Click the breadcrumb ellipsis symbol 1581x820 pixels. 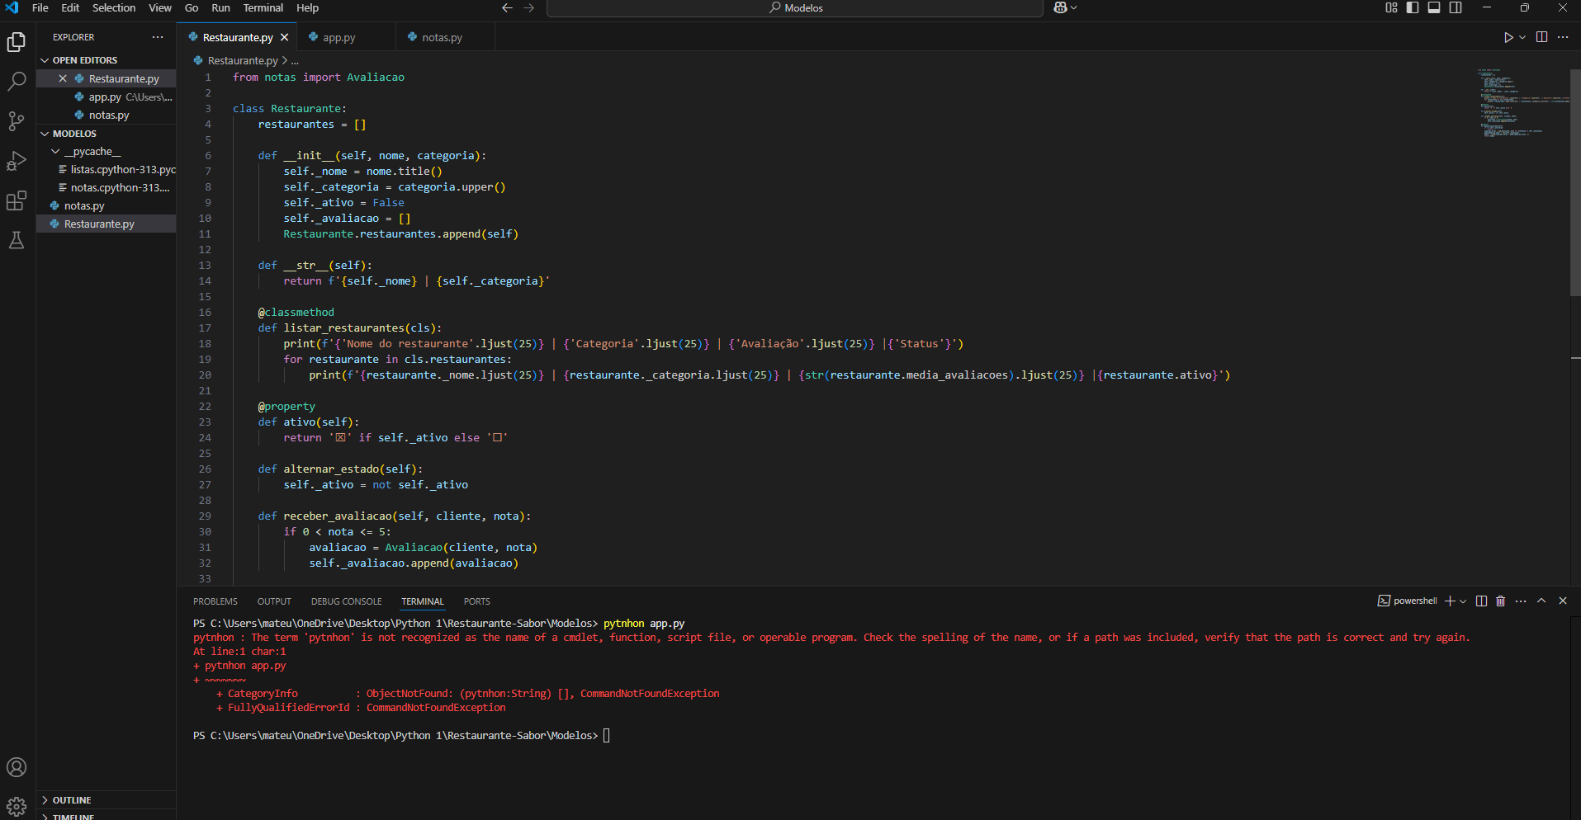pos(295,60)
